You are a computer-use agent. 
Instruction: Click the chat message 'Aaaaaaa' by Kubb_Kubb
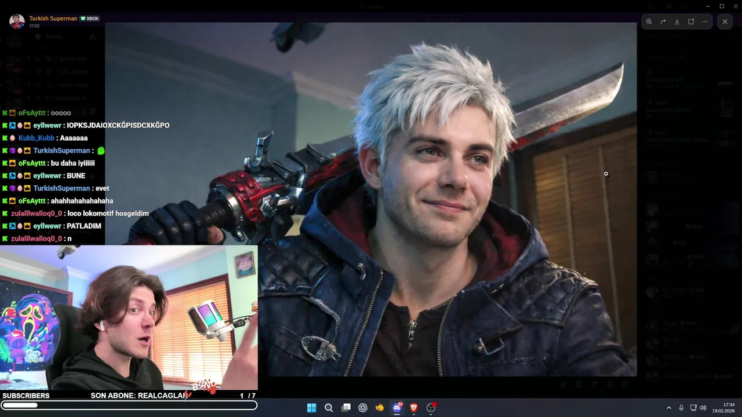(74, 138)
